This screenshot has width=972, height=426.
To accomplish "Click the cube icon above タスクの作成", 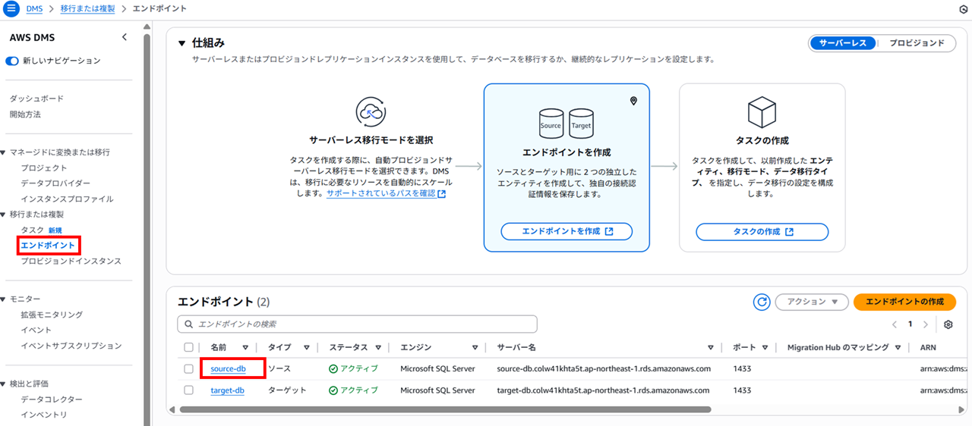I will click(x=762, y=113).
